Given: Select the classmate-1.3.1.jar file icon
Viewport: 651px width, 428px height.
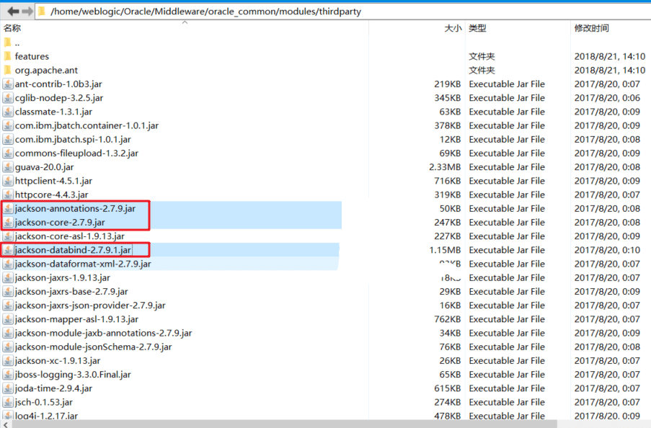Looking at the screenshot, I should pyautogui.click(x=7, y=112).
